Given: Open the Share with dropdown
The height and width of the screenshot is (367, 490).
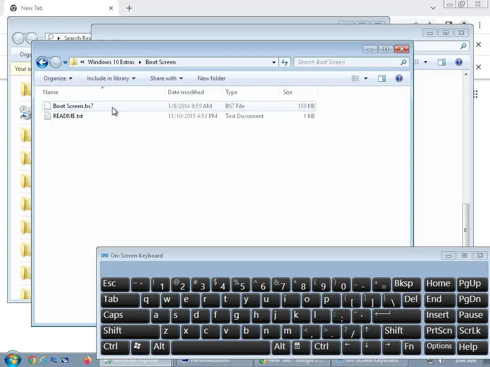Looking at the screenshot, I should pyautogui.click(x=166, y=78).
